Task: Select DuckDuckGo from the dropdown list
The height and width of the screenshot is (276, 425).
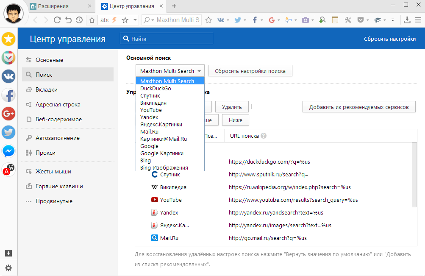Action: pyautogui.click(x=170, y=88)
